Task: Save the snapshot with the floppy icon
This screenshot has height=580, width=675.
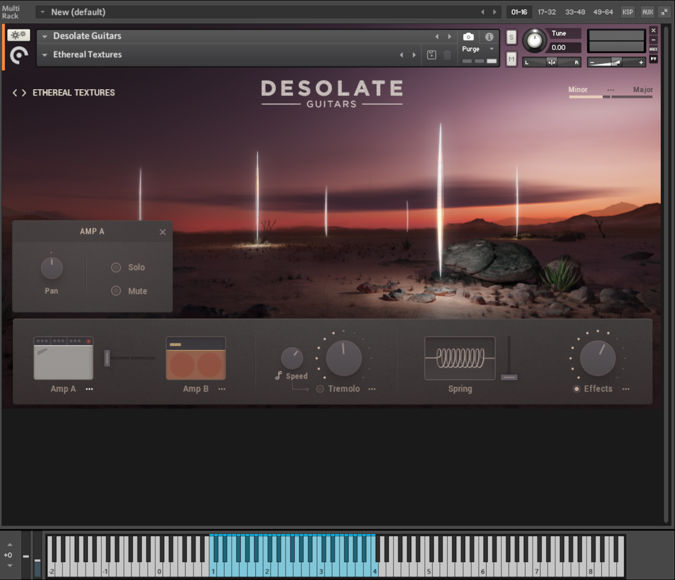Action: click(431, 55)
